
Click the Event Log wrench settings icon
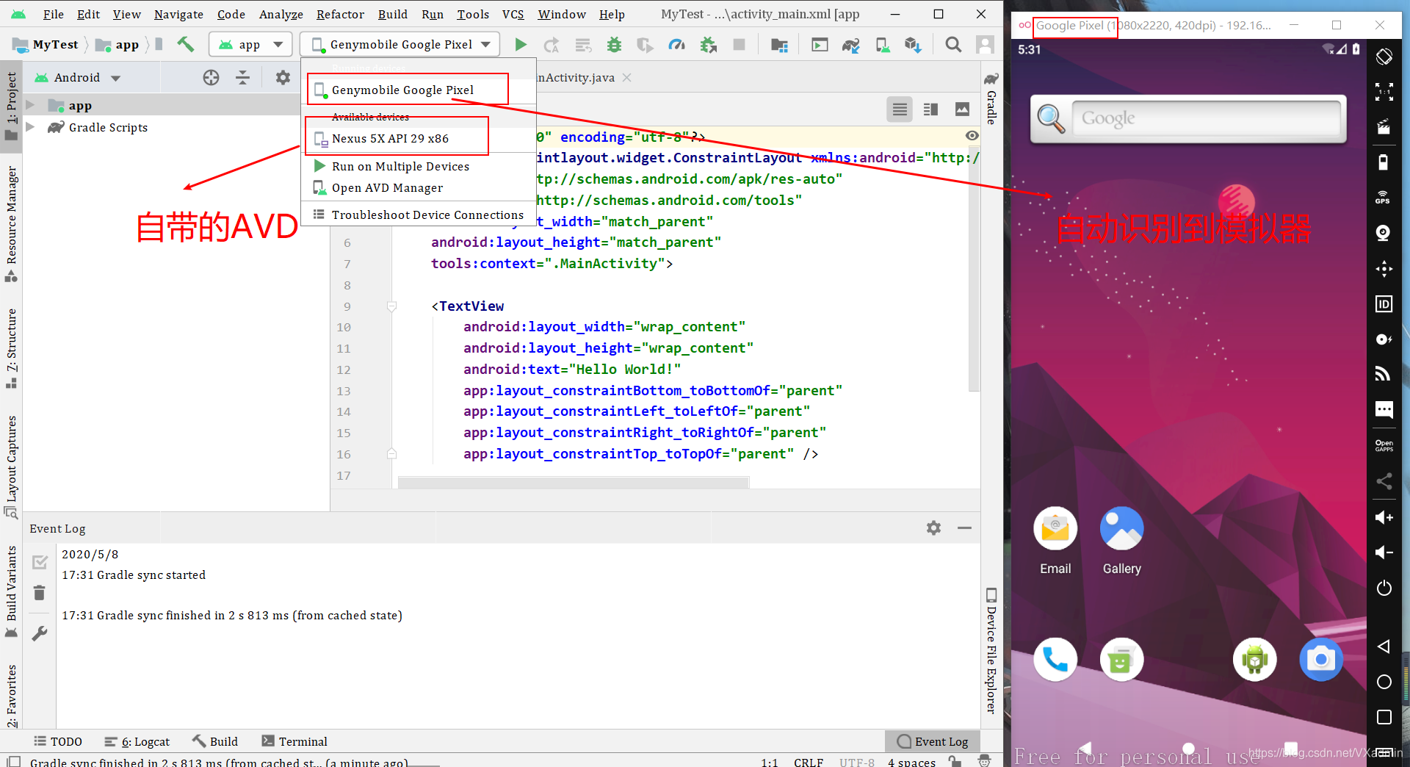(40, 633)
